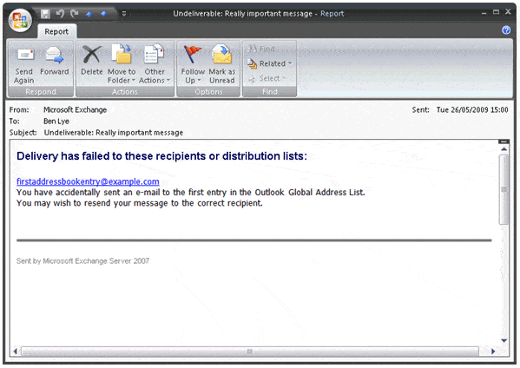Maximize the report window

pyautogui.click(x=496, y=12)
